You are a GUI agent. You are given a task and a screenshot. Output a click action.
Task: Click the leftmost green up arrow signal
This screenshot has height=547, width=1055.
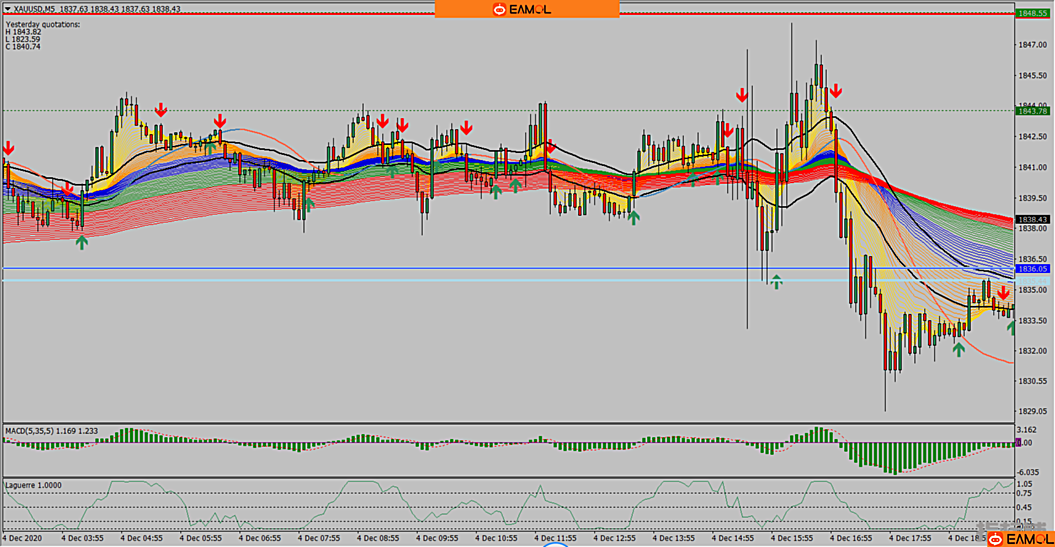click(x=81, y=242)
